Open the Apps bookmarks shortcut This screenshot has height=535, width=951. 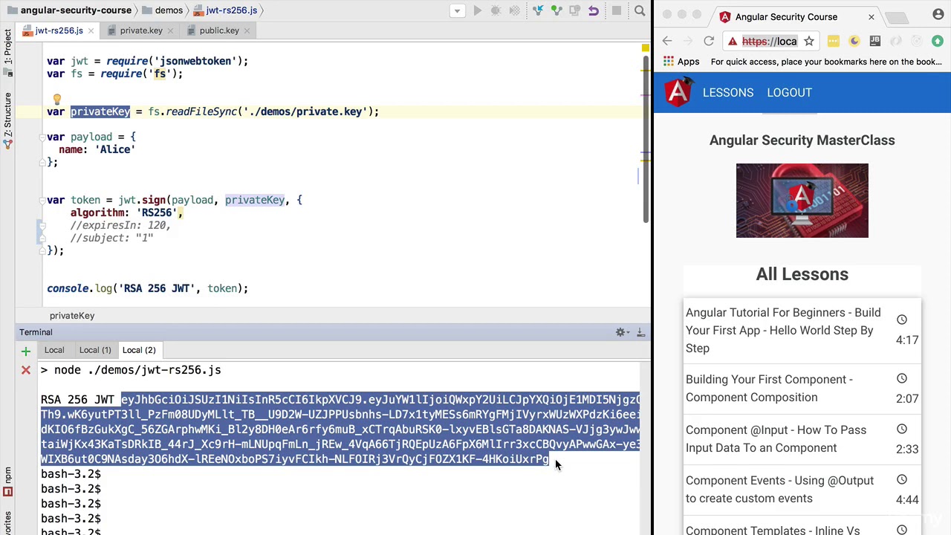click(x=681, y=62)
